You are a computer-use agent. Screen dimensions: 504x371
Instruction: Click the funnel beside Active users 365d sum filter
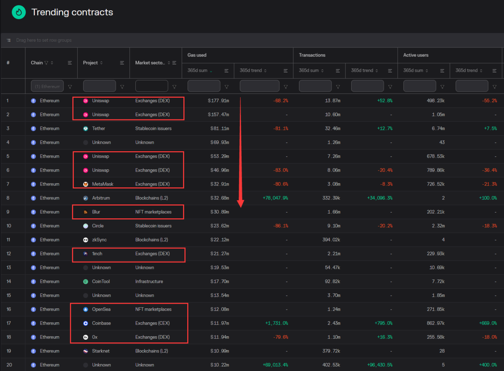click(442, 87)
